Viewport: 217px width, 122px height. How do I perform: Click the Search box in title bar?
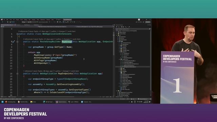click(59, 20)
